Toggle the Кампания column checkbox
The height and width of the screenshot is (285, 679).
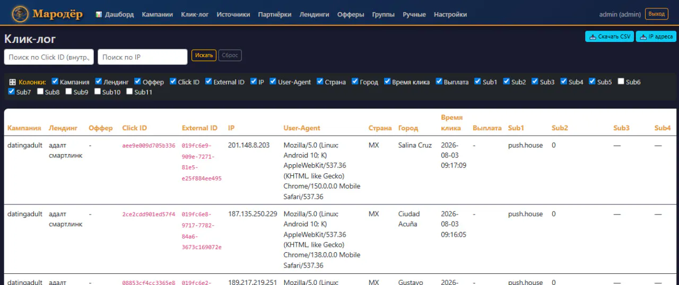[x=55, y=82]
